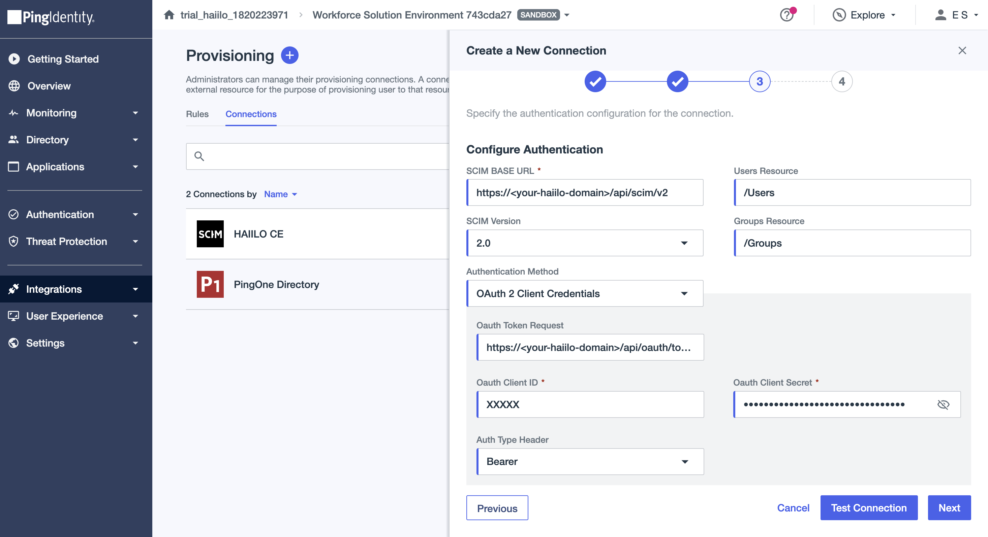Open the environment switcher dropdown arrow
The width and height of the screenshot is (988, 537).
pos(567,15)
